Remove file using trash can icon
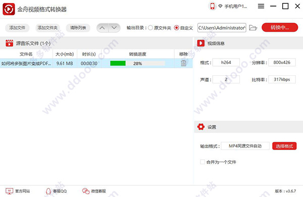Screen dimensions: 303x197 pyautogui.click(x=183, y=63)
